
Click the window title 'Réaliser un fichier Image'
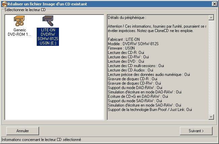(x=47, y=4)
